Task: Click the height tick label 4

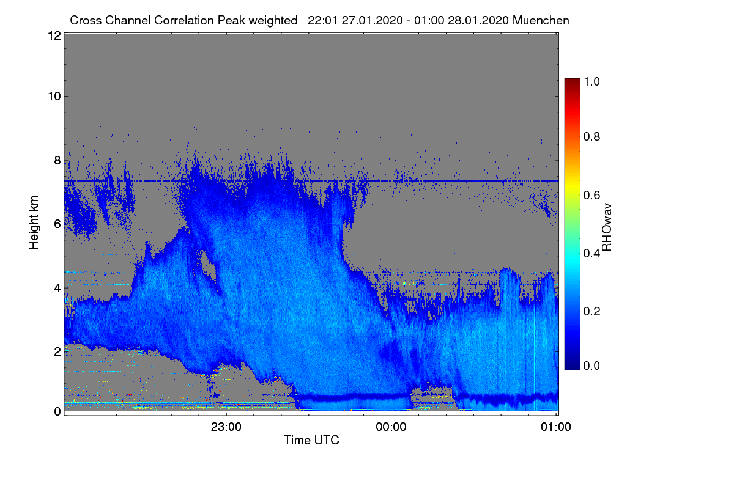Action: (x=56, y=287)
